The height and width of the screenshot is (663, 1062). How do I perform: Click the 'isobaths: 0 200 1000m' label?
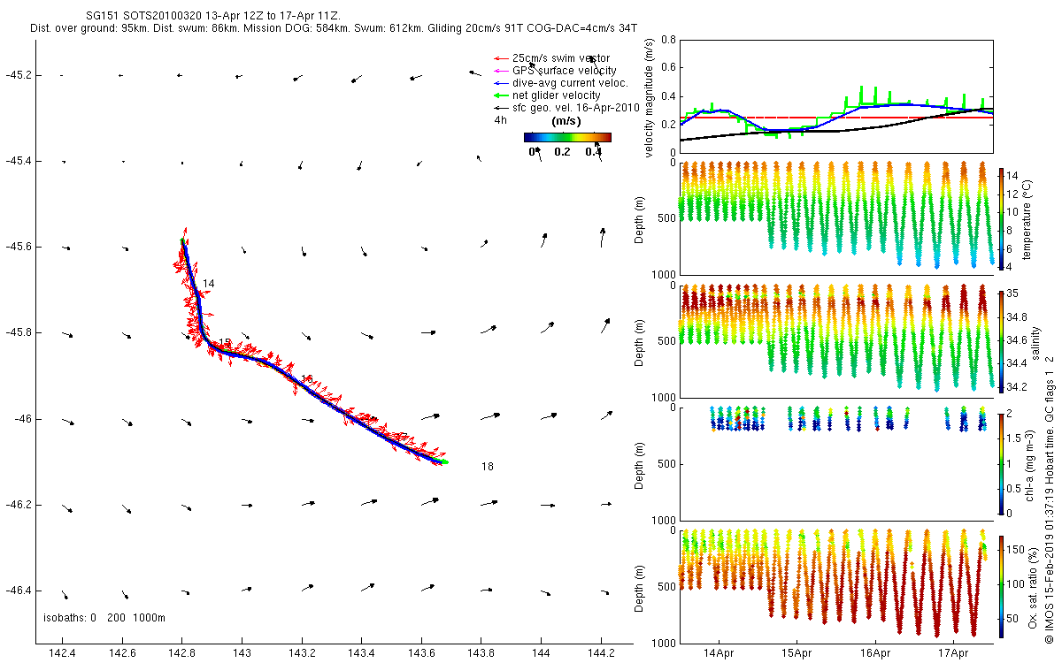coord(104,617)
